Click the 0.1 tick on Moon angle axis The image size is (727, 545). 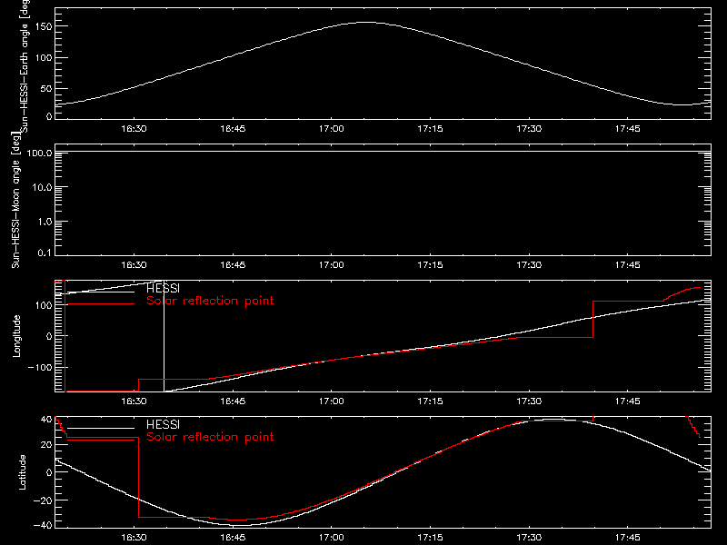click(x=45, y=253)
